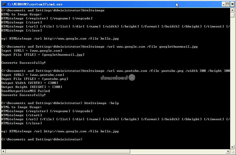Open the cmd.exe system menu icon
This screenshot has height=155, width=236.
coord(4,4)
